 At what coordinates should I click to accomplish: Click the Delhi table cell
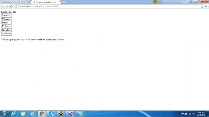click(7, 23)
